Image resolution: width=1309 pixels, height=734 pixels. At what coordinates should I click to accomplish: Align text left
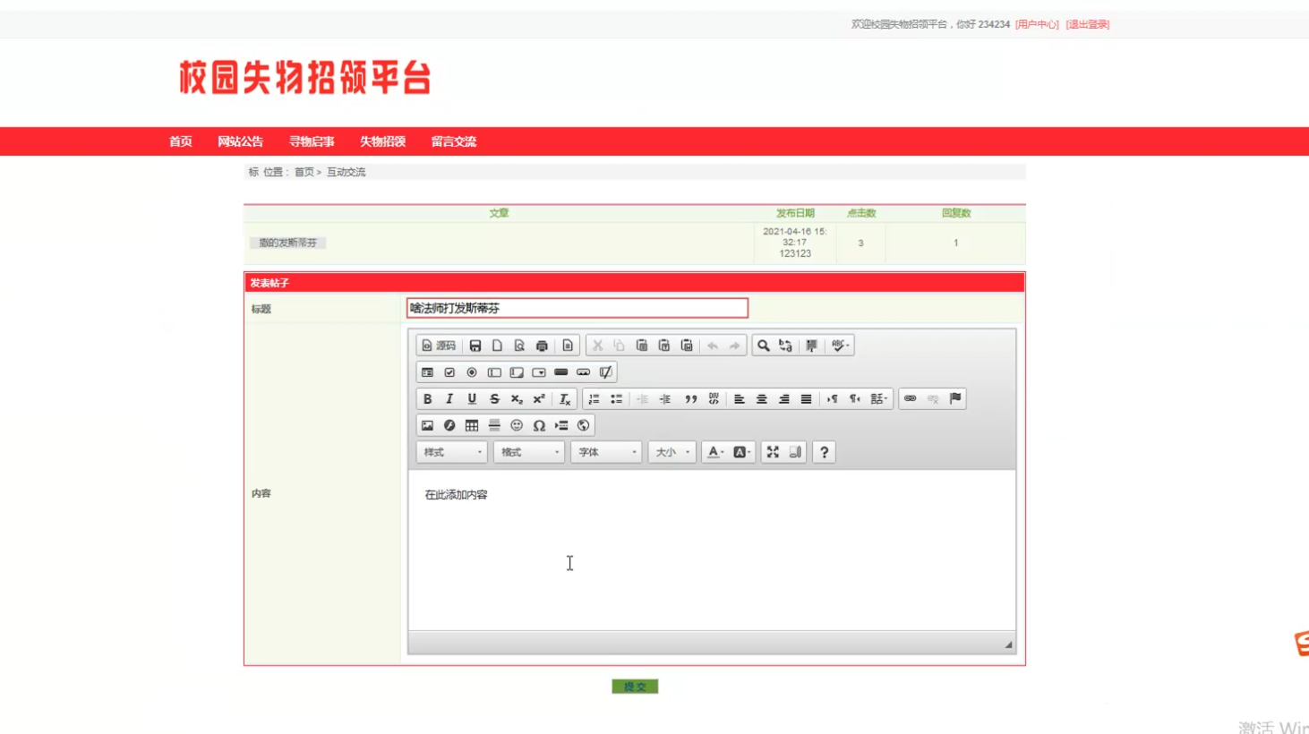(740, 399)
